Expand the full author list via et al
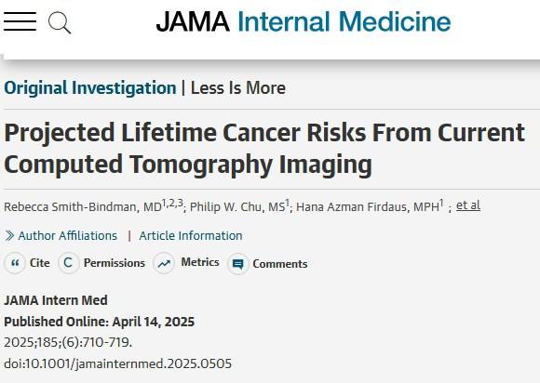The height and width of the screenshot is (383, 540). 468,205
